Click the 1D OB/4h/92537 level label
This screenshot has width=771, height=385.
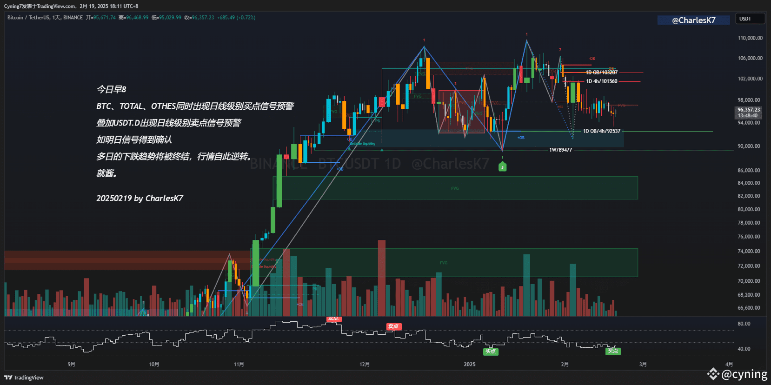tap(602, 131)
